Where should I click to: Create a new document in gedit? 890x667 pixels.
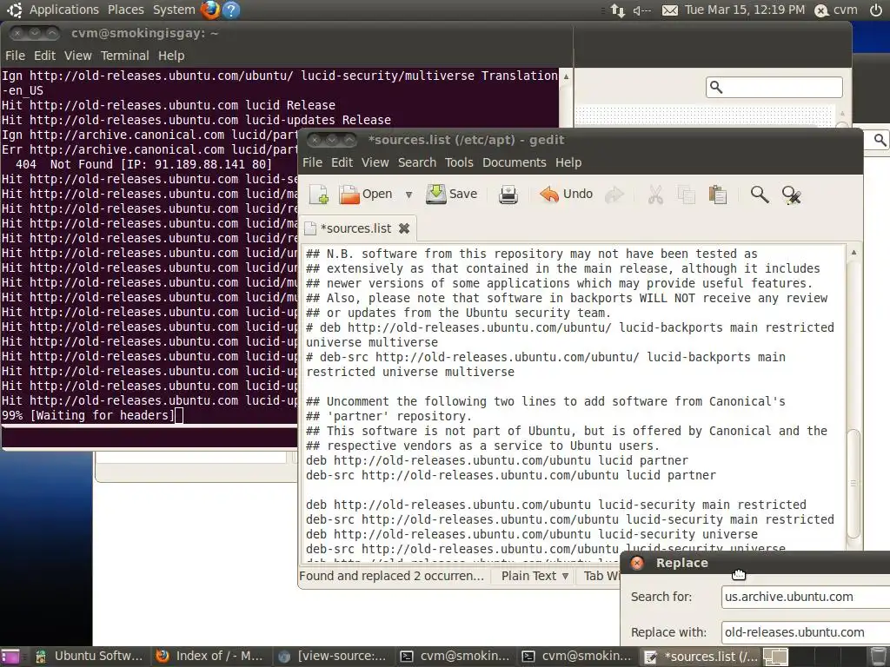[319, 195]
